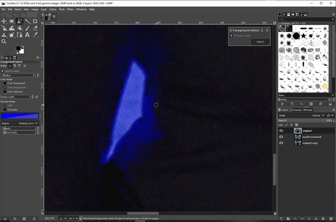
Task: Select the Foreground Select tool icon
Action: point(19,21)
